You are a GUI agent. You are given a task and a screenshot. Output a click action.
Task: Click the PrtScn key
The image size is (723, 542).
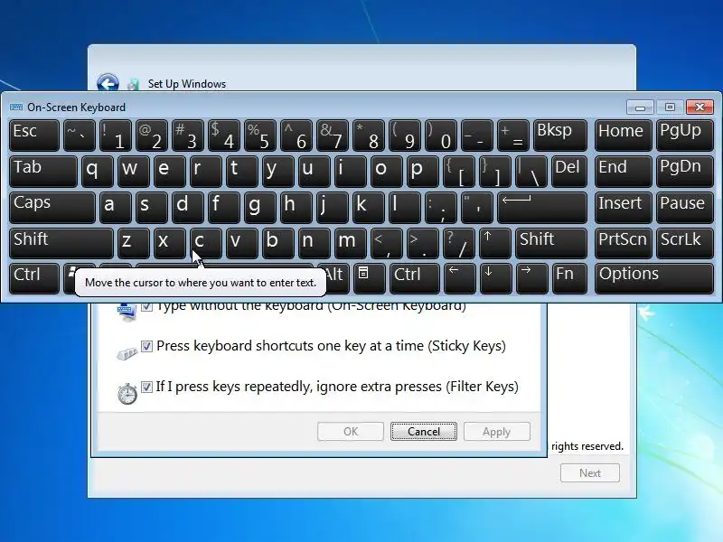623,243
